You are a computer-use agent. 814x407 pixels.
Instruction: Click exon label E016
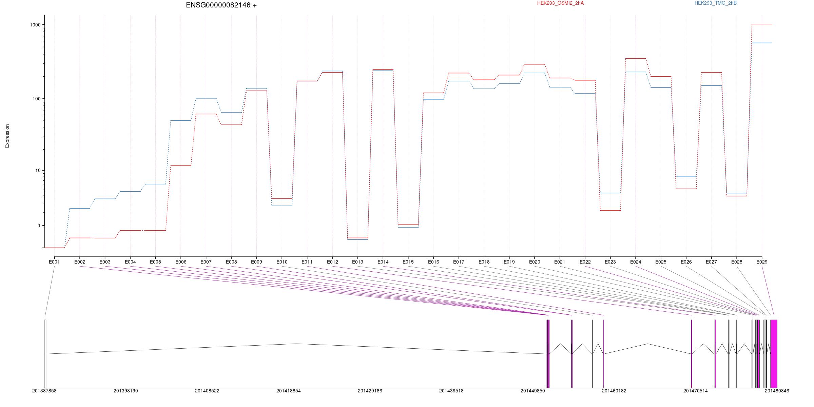[x=433, y=262]
